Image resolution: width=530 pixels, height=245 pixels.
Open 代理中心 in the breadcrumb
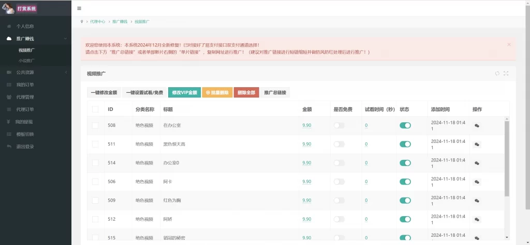98,22
